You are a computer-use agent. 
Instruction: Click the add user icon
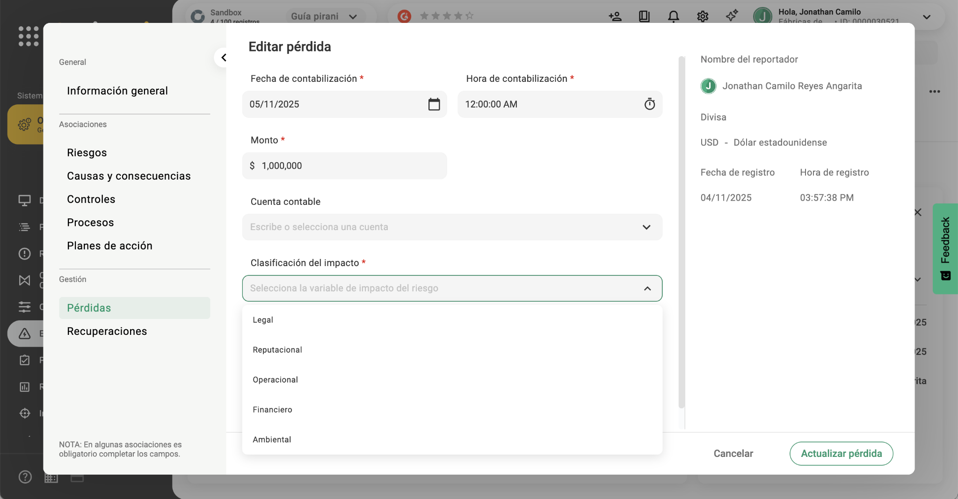pyautogui.click(x=615, y=16)
